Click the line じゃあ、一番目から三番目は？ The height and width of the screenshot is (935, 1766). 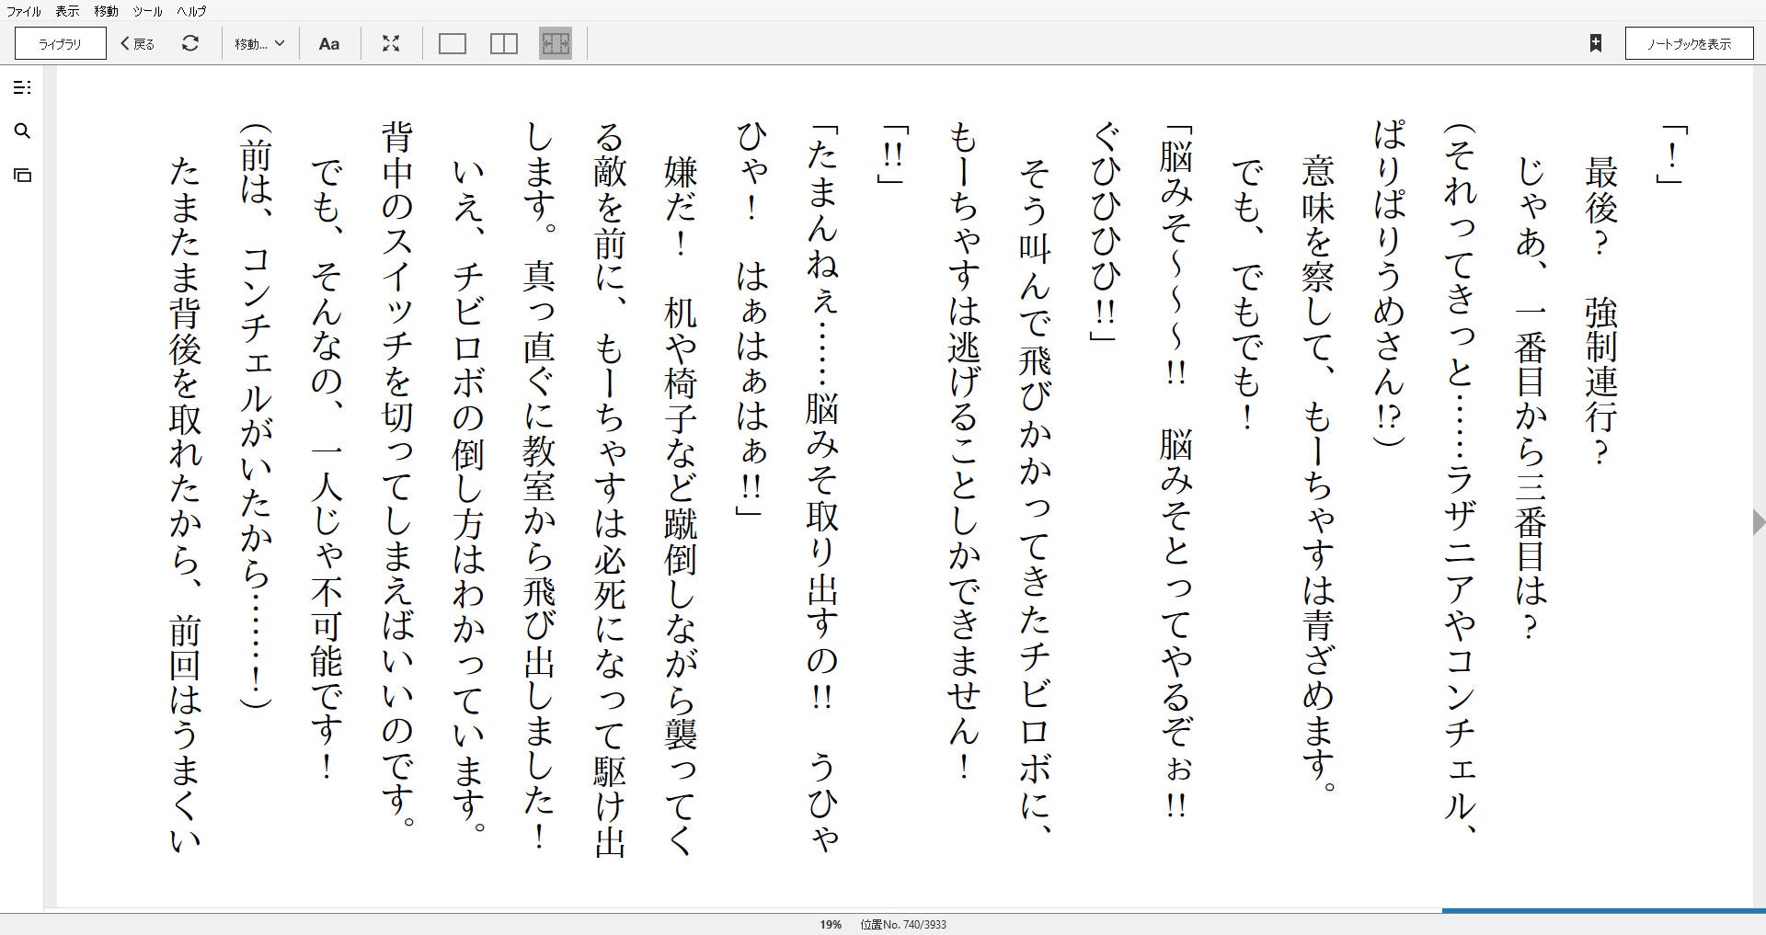(x=1531, y=397)
